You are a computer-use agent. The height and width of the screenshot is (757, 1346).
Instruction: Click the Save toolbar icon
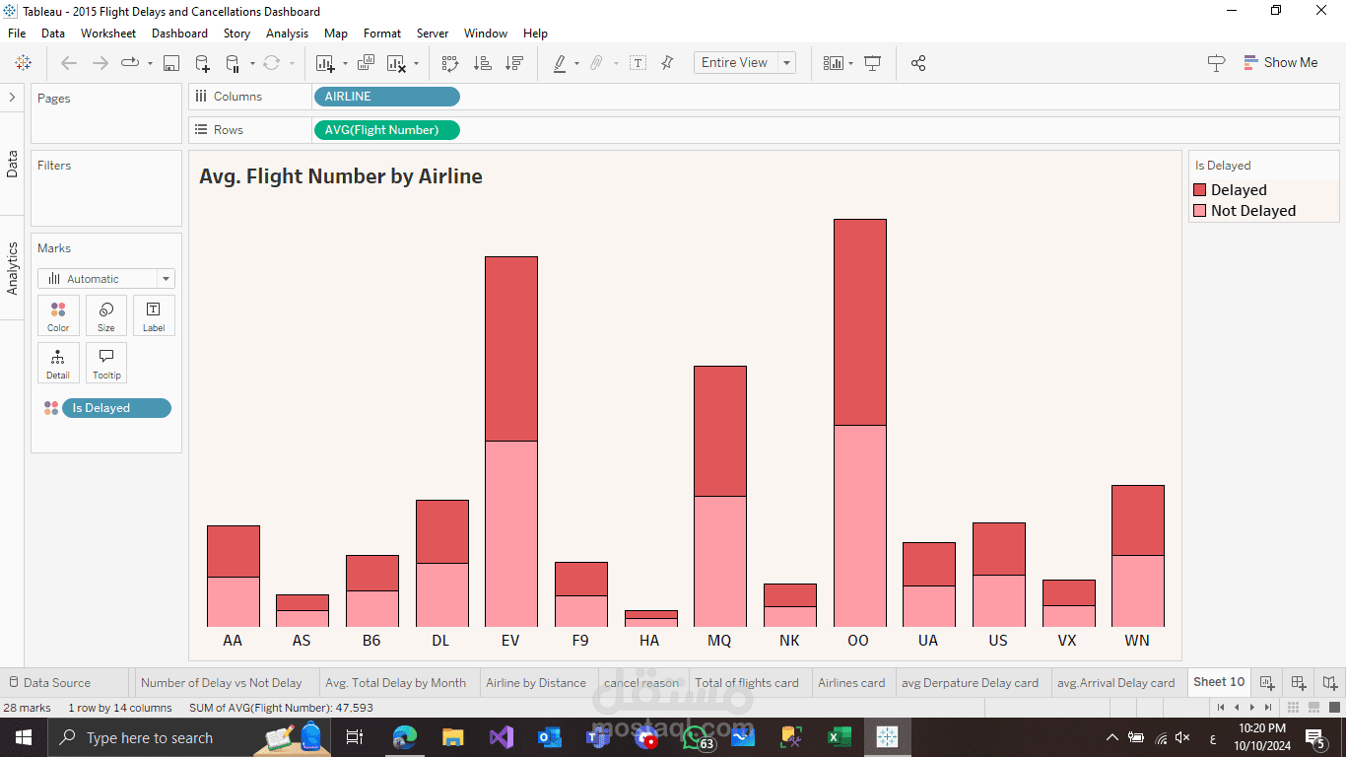pyautogui.click(x=171, y=63)
